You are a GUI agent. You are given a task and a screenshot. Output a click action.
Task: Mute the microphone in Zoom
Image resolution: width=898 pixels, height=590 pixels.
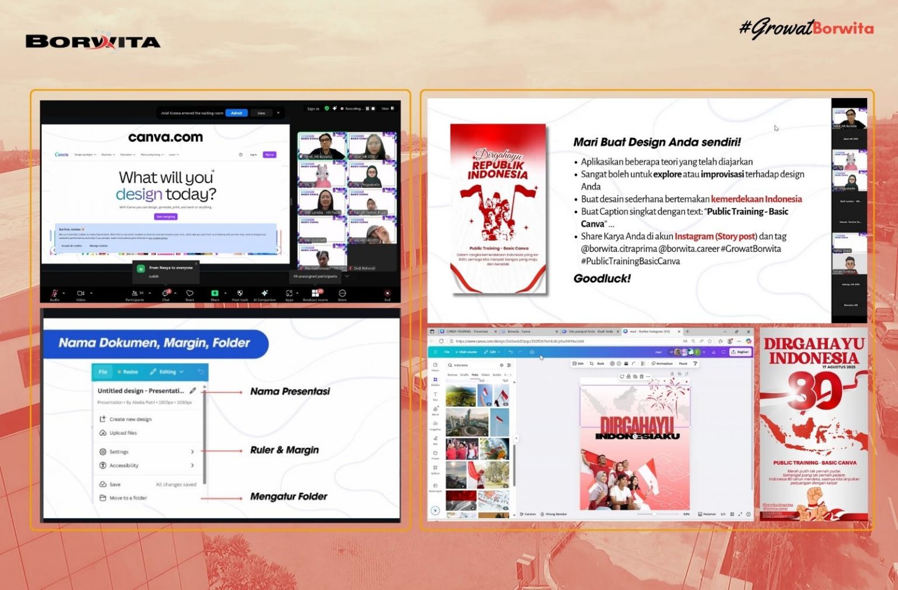(54, 292)
